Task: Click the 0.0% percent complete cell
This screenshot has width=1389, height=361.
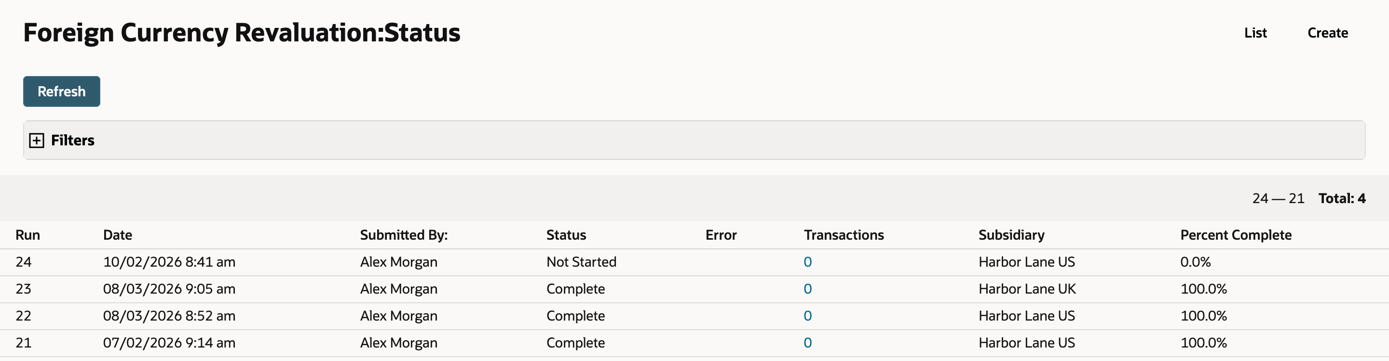Action: [x=1196, y=262]
